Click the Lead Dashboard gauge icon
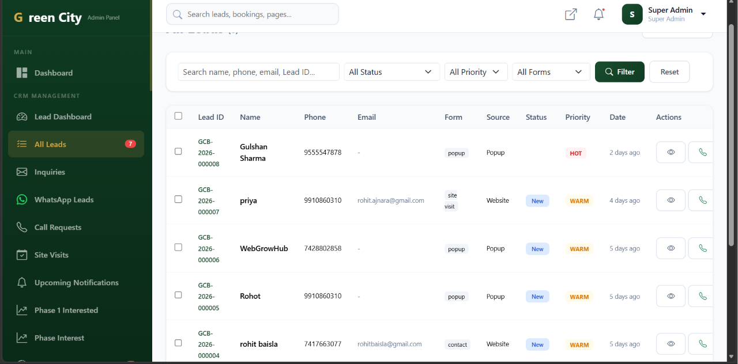Screen dimensions: 738x364 [22, 116]
